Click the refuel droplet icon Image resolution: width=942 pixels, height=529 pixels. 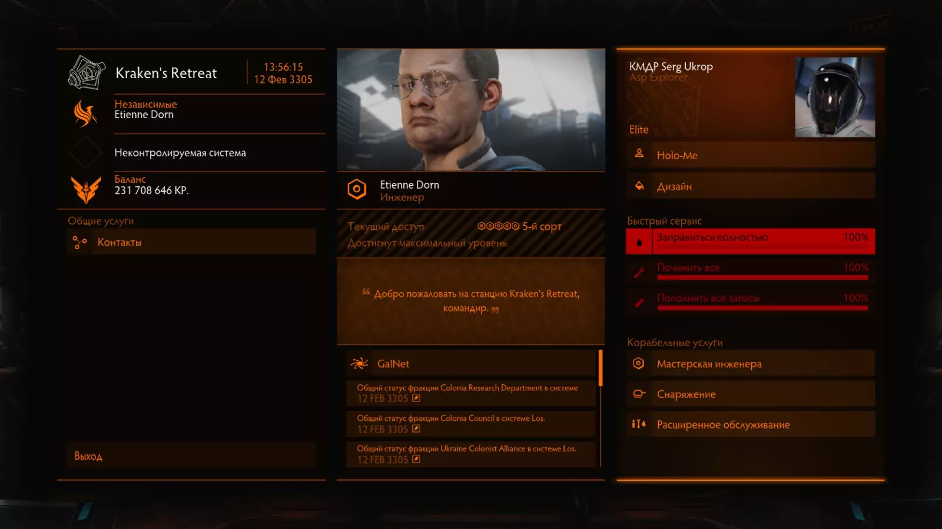click(639, 242)
